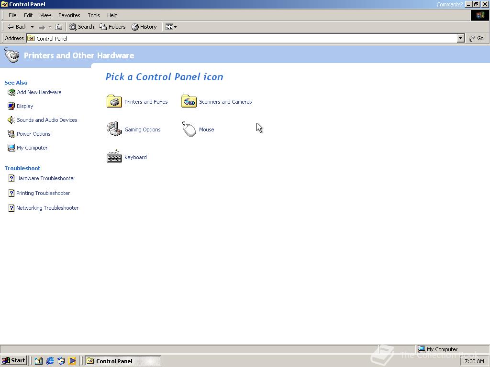
Task: Go back using the Back toolbar button
Action: tap(17, 27)
